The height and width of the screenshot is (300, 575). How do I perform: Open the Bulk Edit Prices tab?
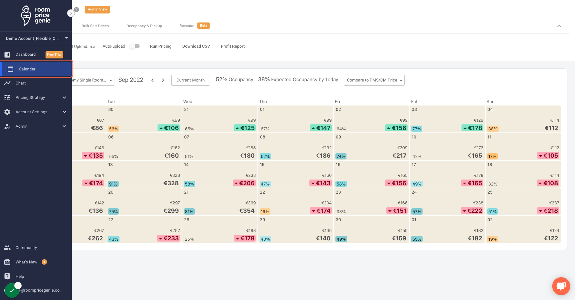(95, 26)
